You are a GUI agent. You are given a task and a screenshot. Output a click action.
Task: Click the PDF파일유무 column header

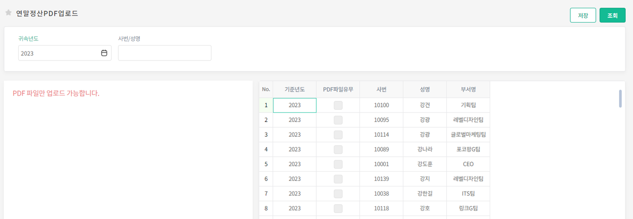(338, 90)
